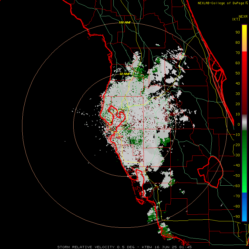The height and width of the screenshot is (249, 249).
Task: Click the -40 knot scale label
Action: (237, 165)
